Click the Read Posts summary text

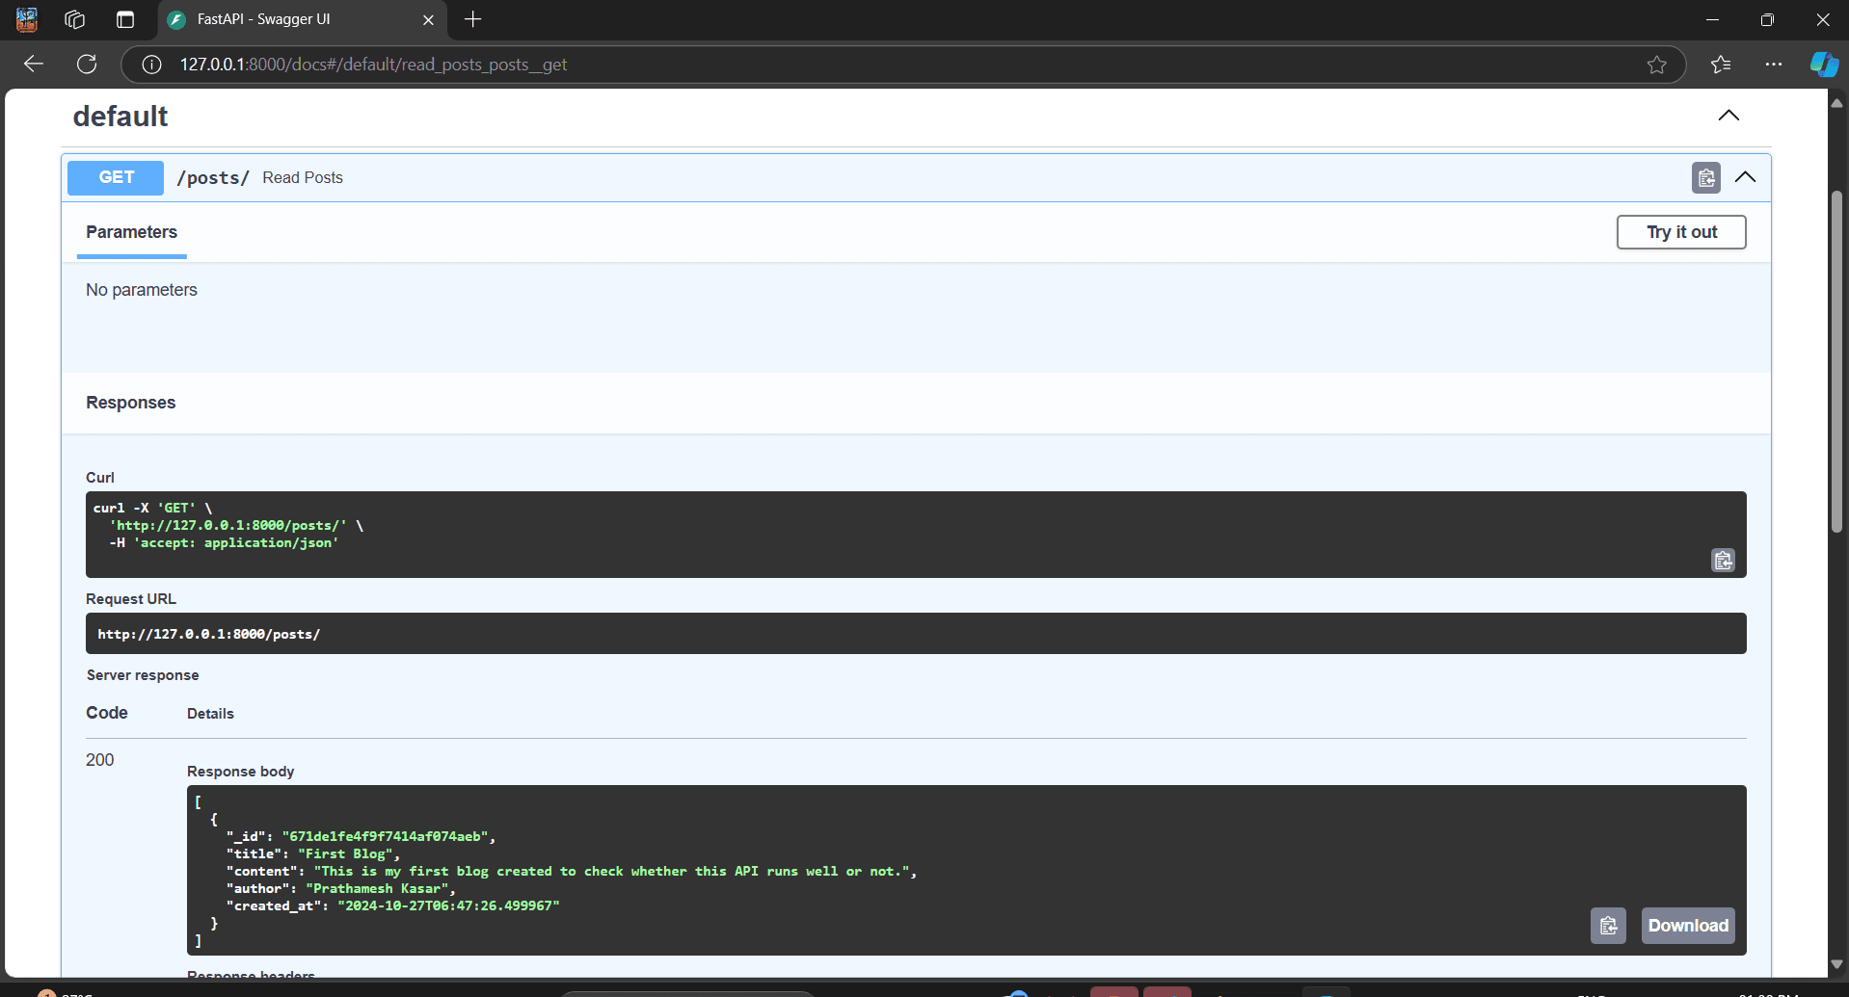(x=303, y=177)
